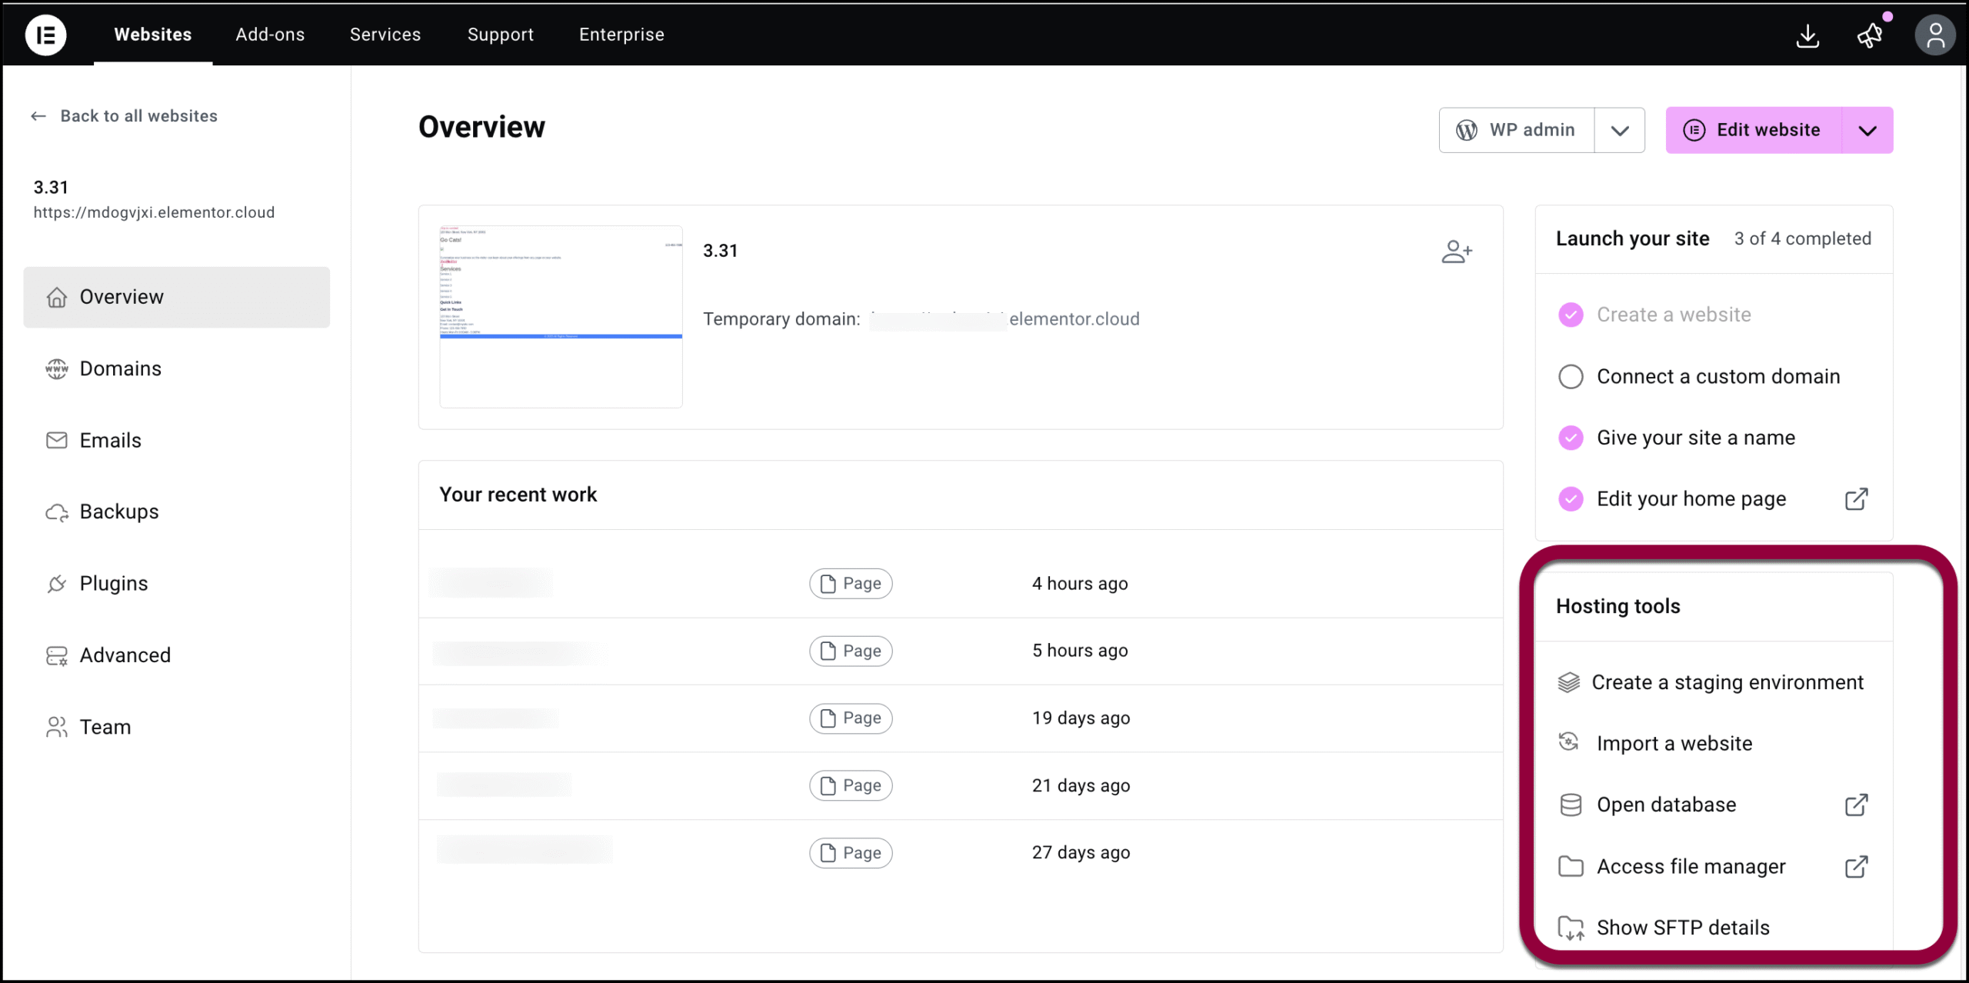Image resolution: width=1969 pixels, height=983 pixels.
Task: Click the Elementor logo icon
Action: pyautogui.click(x=46, y=35)
